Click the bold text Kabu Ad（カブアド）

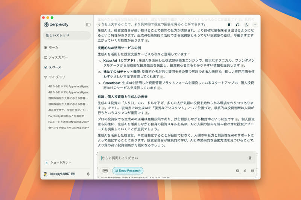(x=119, y=60)
